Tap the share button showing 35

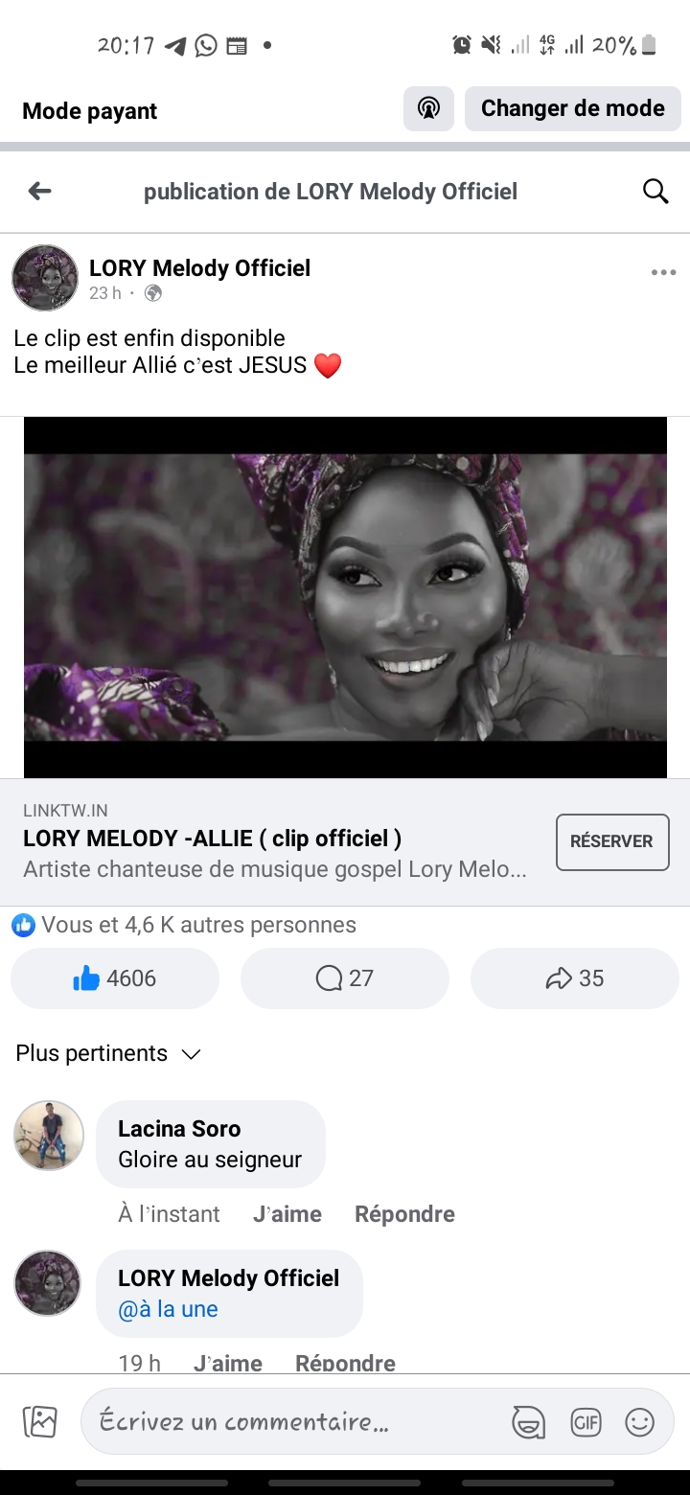pos(575,978)
